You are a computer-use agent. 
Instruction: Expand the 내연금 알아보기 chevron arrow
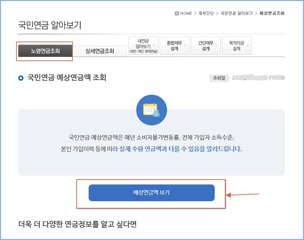154,46
